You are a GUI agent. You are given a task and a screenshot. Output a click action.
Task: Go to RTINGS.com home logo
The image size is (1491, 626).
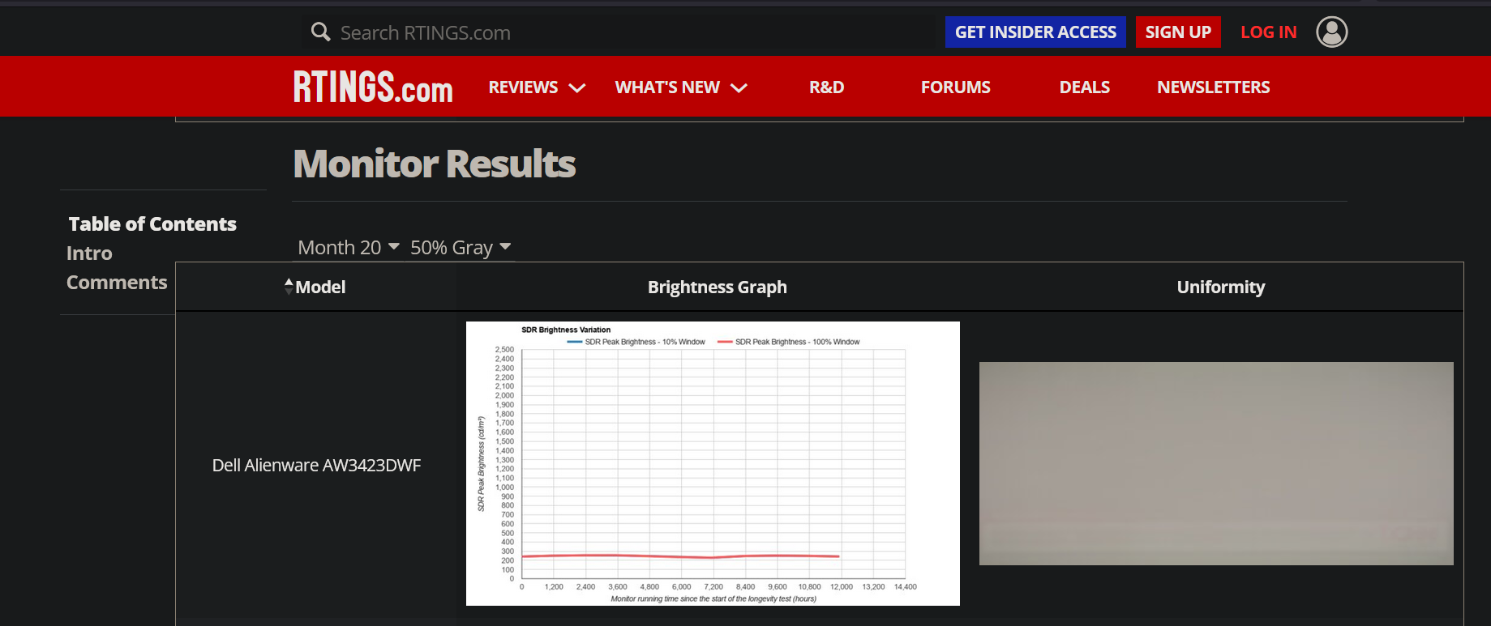(x=373, y=87)
